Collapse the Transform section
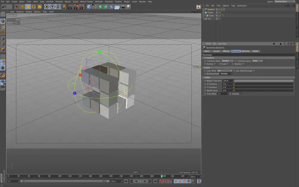This screenshot has height=187, width=299. coord(205,58)
